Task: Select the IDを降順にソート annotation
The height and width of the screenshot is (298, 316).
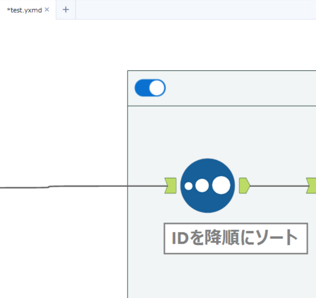Action: (x=236, y=238)
